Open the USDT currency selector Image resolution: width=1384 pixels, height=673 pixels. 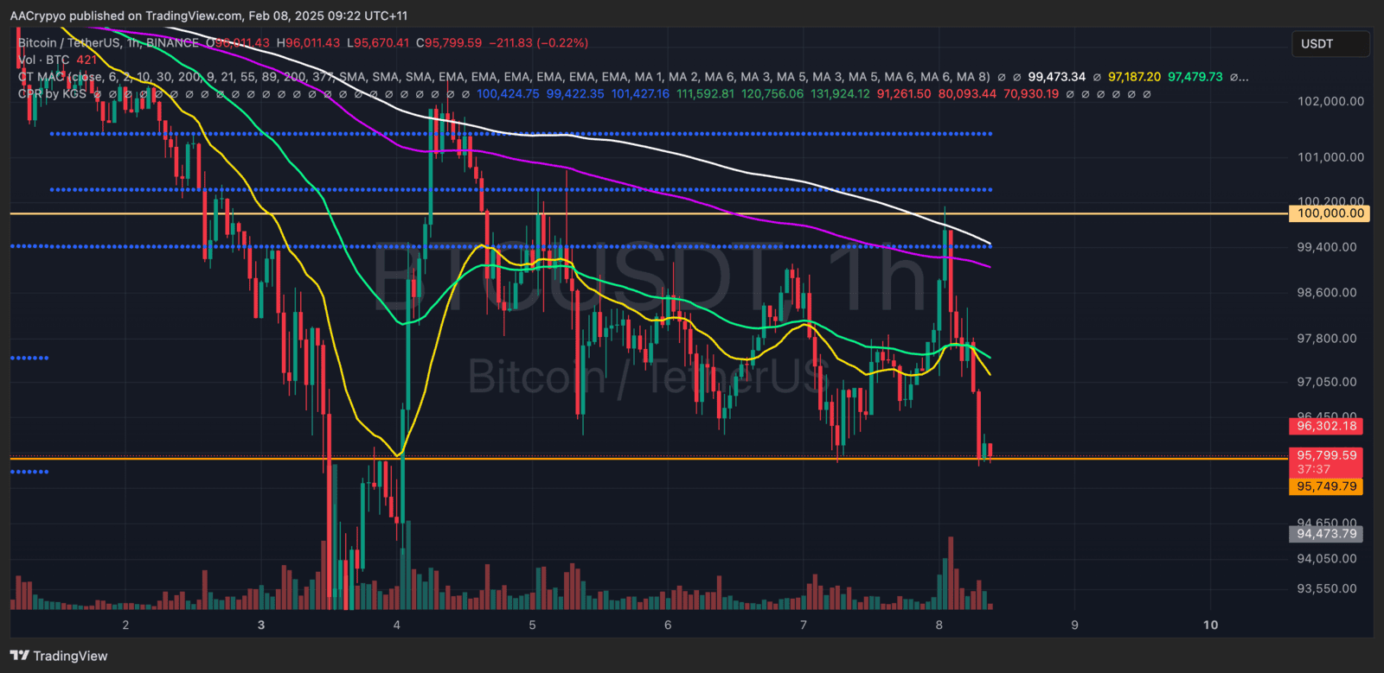1330,44
